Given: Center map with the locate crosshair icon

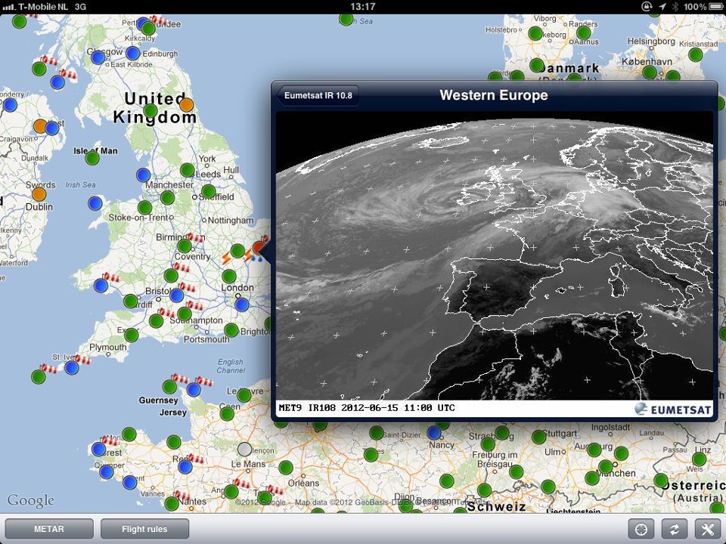Looking at the screenshot, I should tap(641, 529).
